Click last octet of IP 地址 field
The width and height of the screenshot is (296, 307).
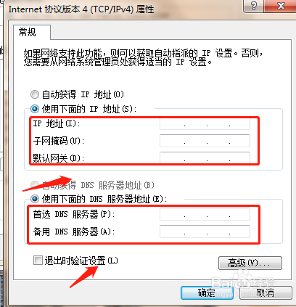239,124
